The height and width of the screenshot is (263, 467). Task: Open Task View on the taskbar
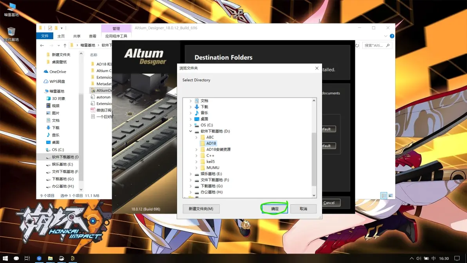coord(27,258)
